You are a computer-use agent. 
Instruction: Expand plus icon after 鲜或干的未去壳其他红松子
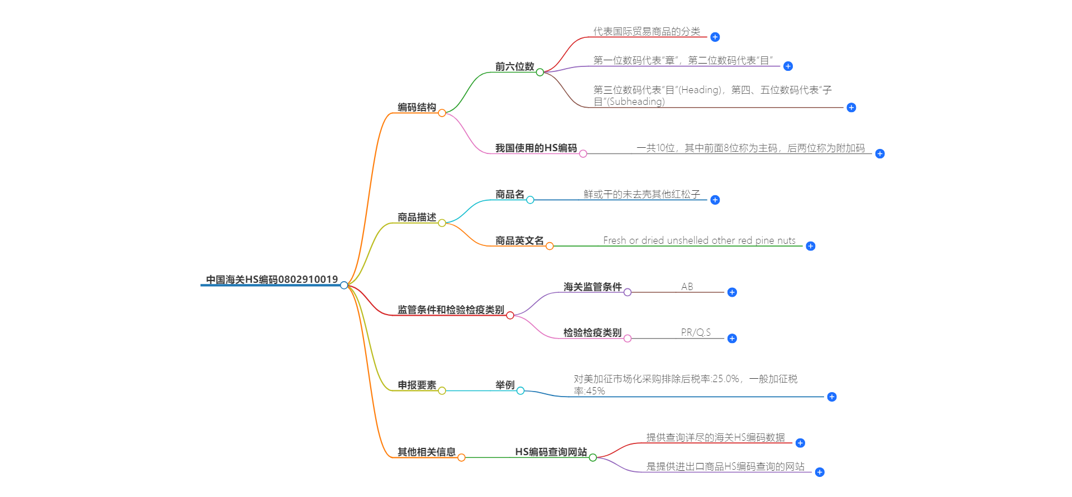pyautogui.click(x=715, y=200)
